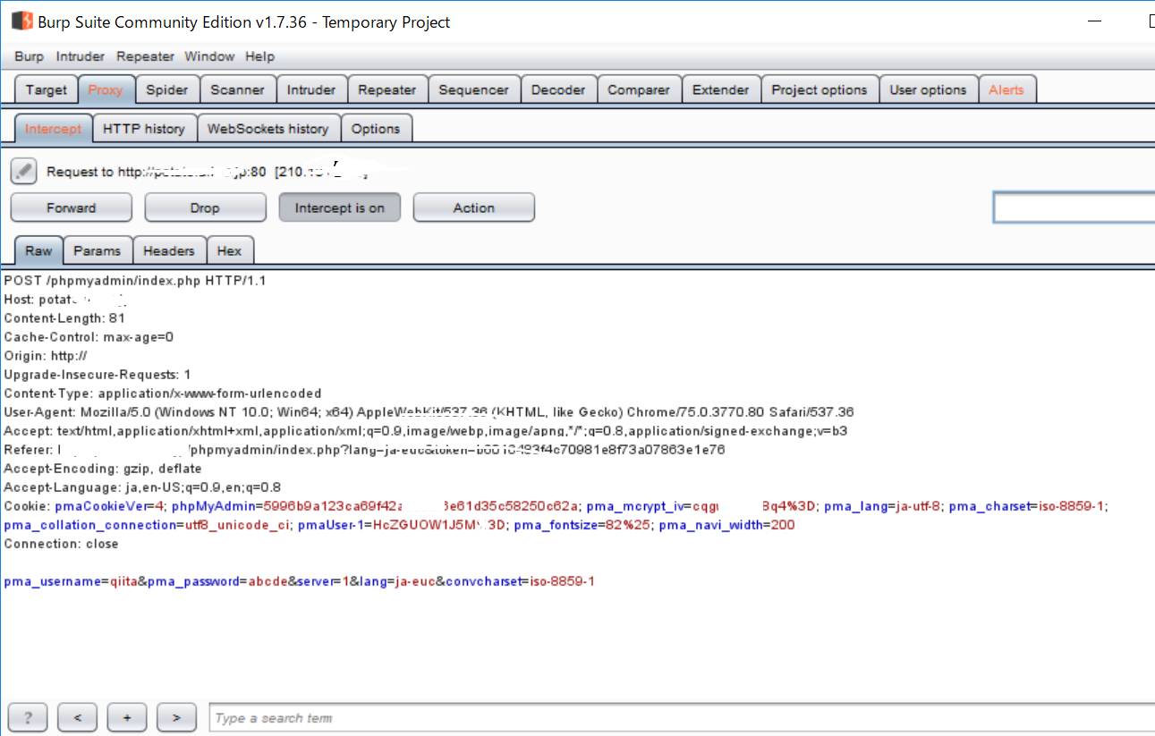Toggle the Intercept is on button
The width and height of the screenshot is (1155, 736).
(x=339, y=207)
